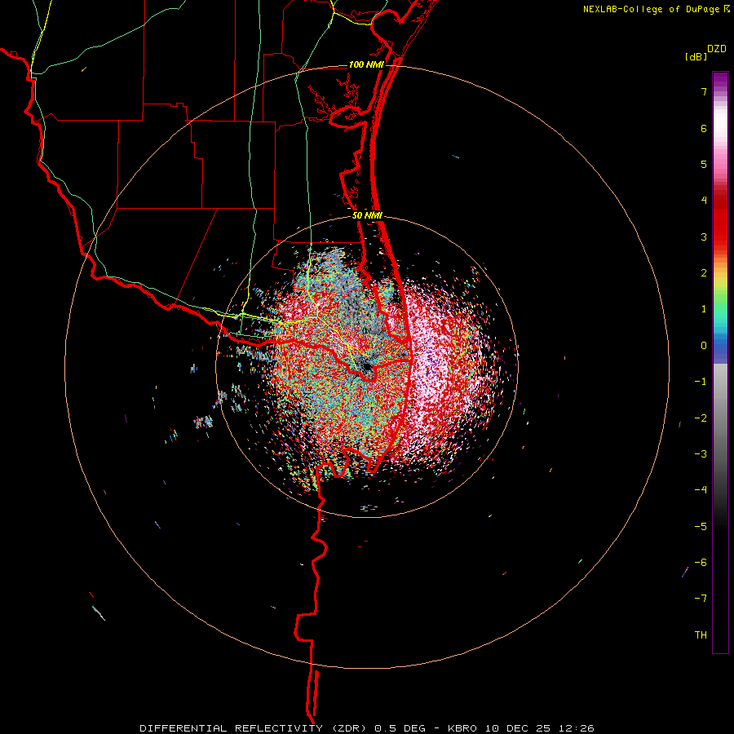Click the DZD product label above the scale
The width and height of the screenshot is (734, 734).
coord(717,49)
